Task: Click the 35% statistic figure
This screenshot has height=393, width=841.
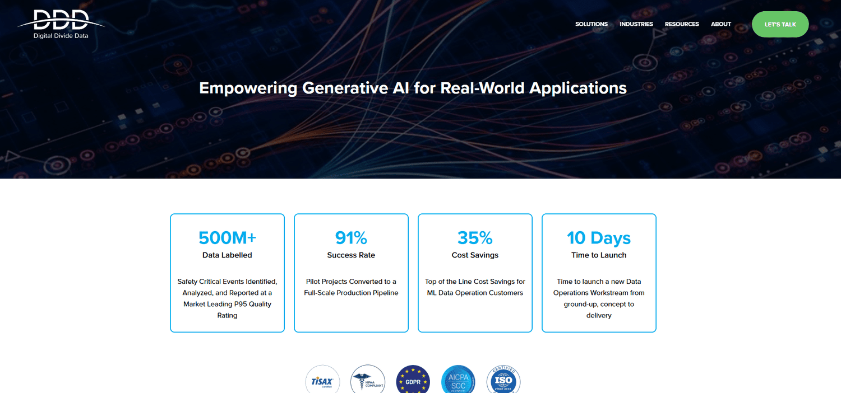Action: (475, 238)
